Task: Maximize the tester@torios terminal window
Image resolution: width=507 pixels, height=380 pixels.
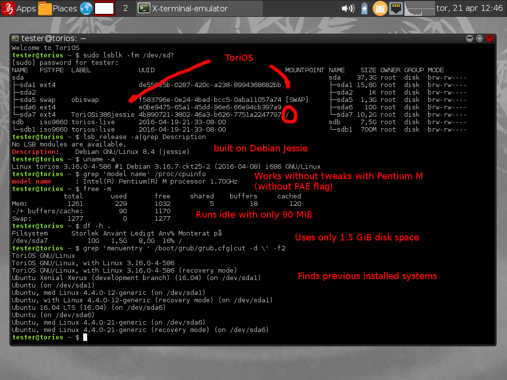Action: pos(479,38)
